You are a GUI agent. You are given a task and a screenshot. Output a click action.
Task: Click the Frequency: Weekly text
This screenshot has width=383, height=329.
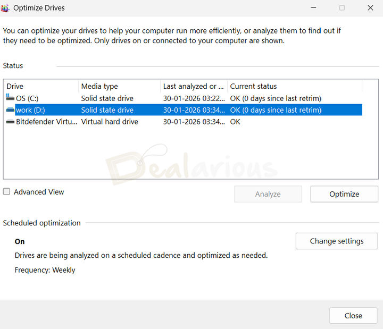45,270
